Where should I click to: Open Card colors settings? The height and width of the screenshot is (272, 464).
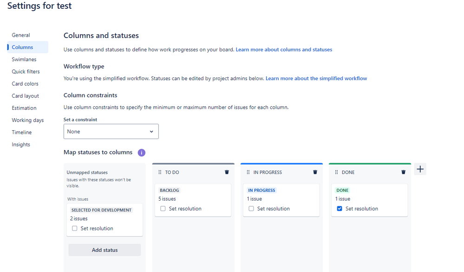coord(25,84)
